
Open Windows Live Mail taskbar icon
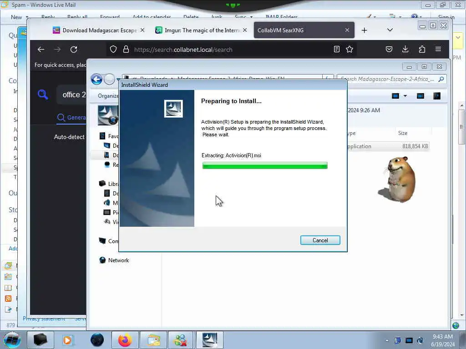(x=153, y=340)
